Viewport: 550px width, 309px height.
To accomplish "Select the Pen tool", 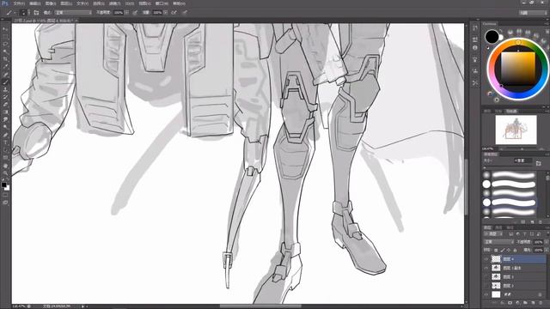I will (x=5, y=135).
